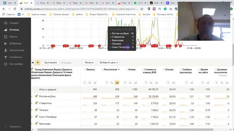Open filter for Клики column
This screenshot has height=131, width=234.
(125, 83)
